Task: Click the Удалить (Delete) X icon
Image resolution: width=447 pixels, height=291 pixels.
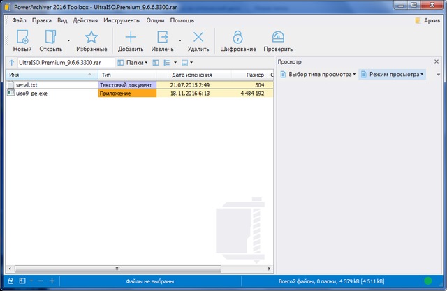Action: pos(198,38)
